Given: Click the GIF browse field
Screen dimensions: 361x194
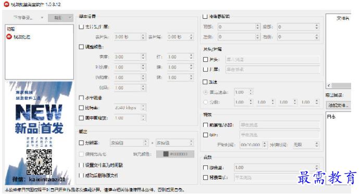Looking at the screenshot, I should click(x=280, y=135).
